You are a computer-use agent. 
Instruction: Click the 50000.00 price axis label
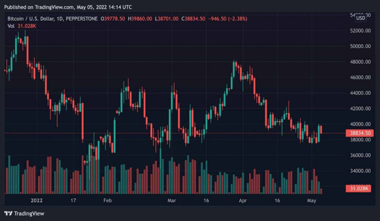pyautogui.click(x=360, y=46)
